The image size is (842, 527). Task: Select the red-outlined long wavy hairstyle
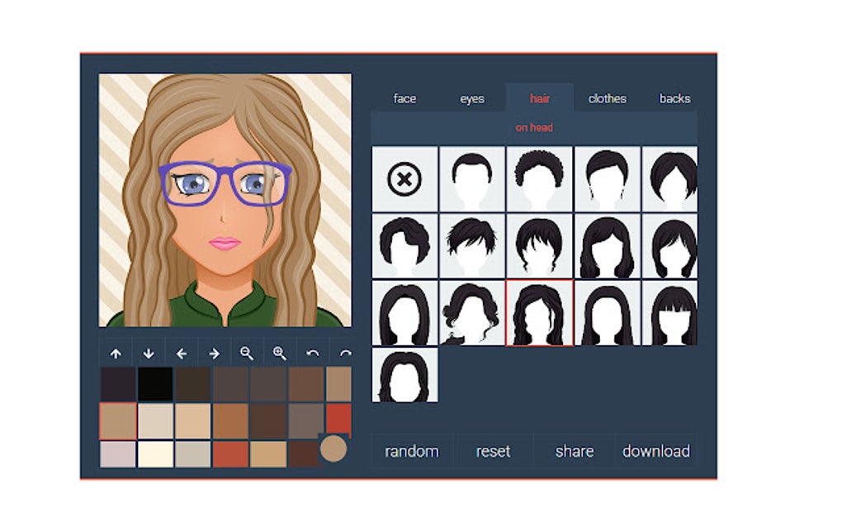point(539,313)
